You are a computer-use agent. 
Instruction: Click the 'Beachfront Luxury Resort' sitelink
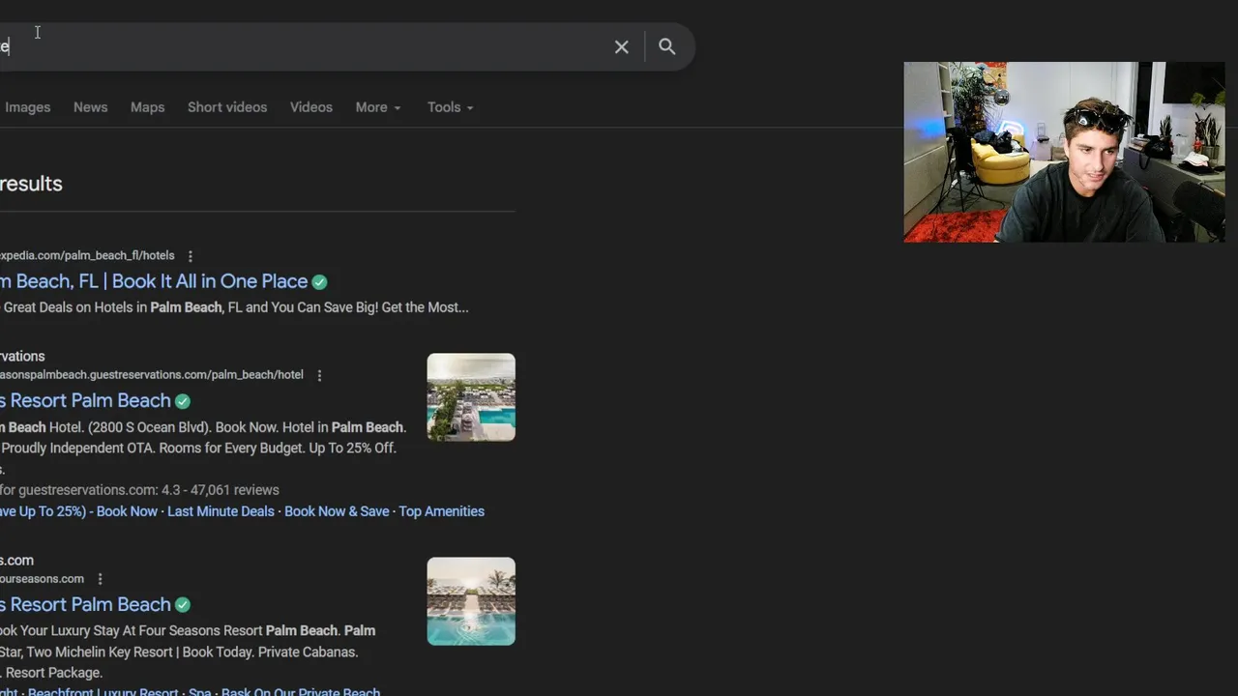point(103,692)
